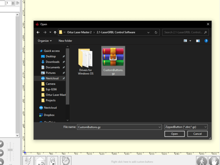
Task: Click the LaserGRBL command input field
Action: tap(10, 9)
